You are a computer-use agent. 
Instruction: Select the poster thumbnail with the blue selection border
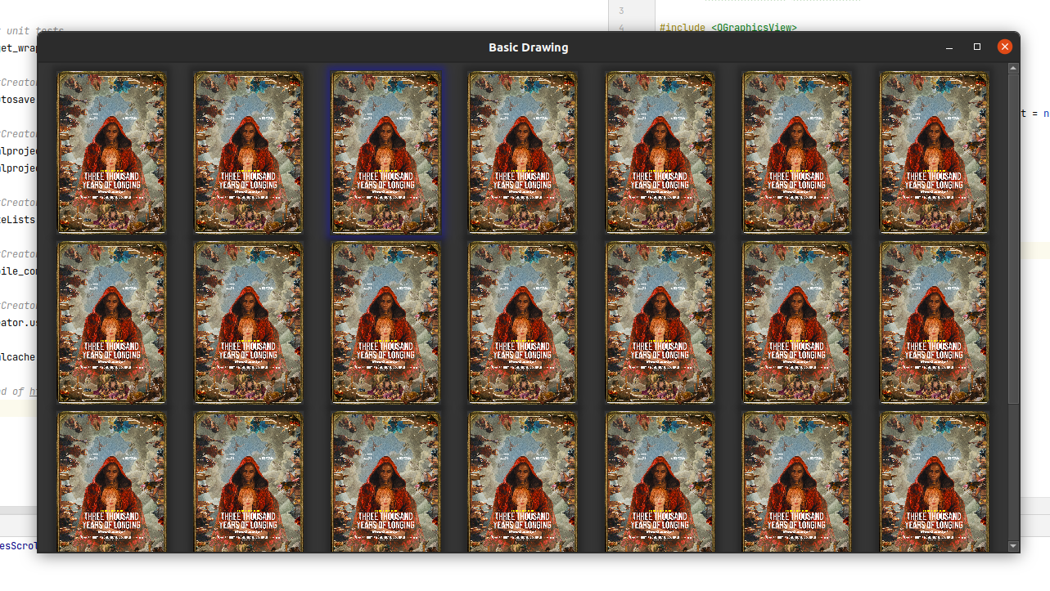click(386, 152)
